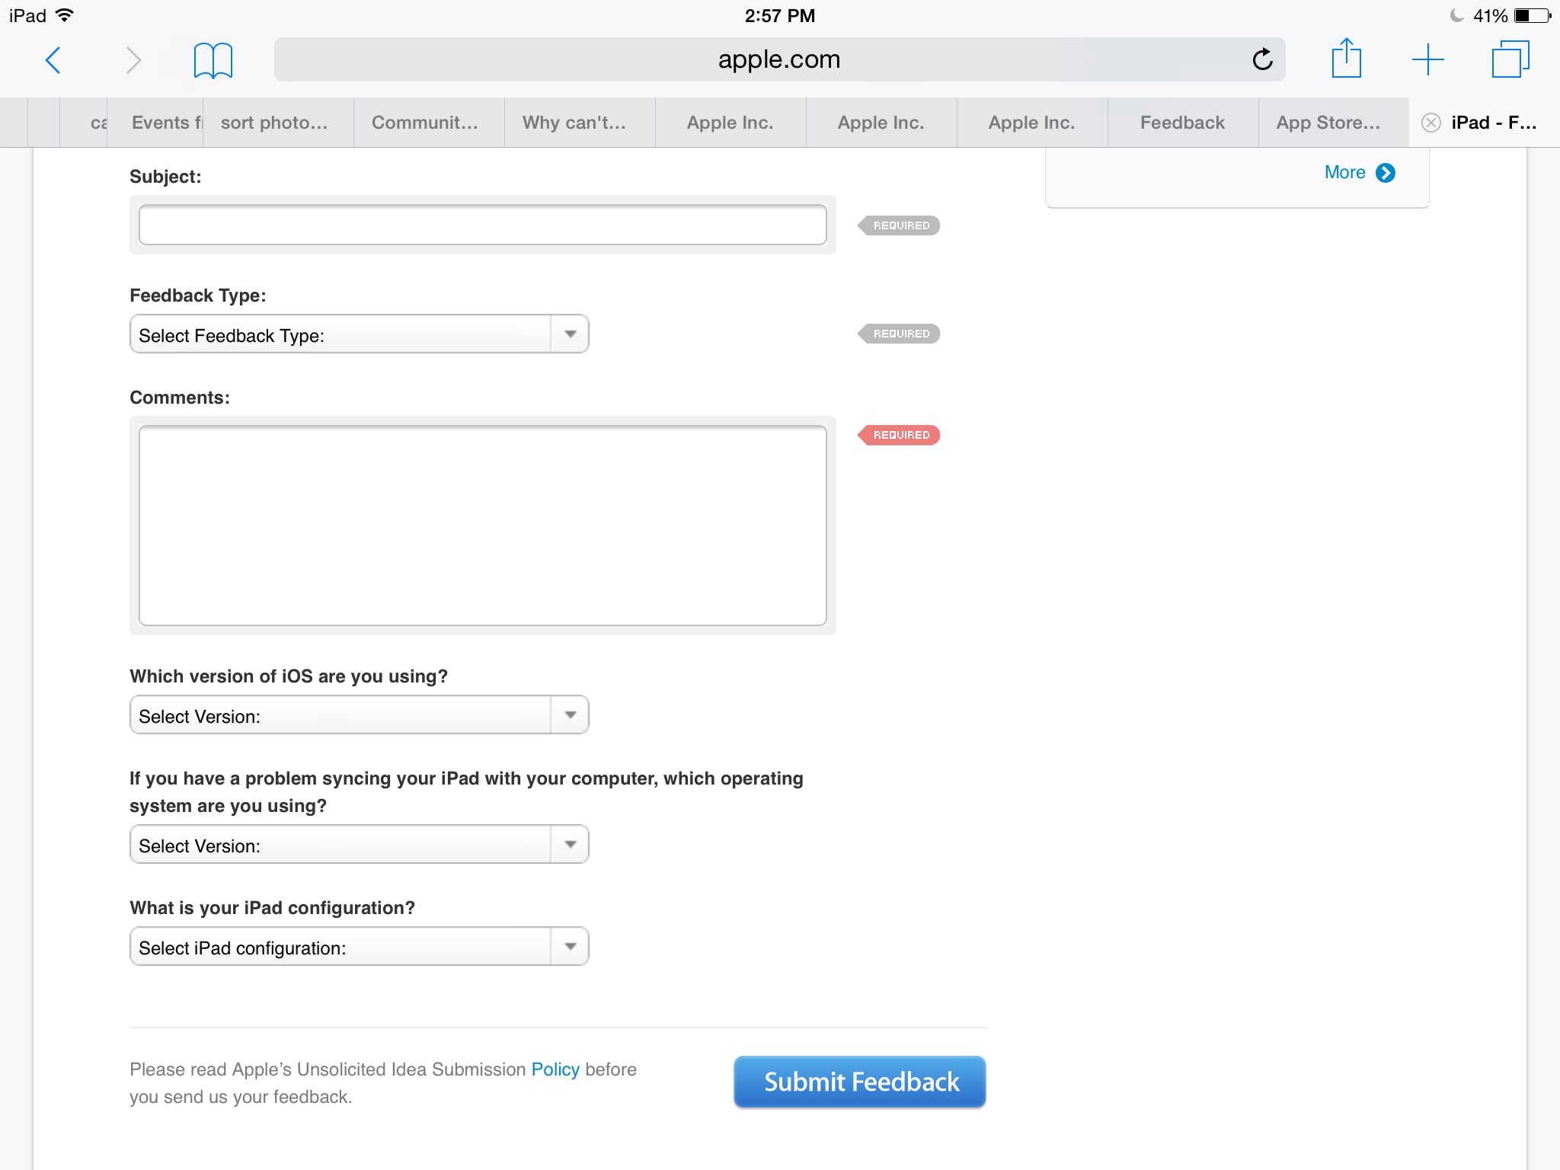
Task: Open the Unsolicited Idea Policy link
Action: tap(555, 1069)
